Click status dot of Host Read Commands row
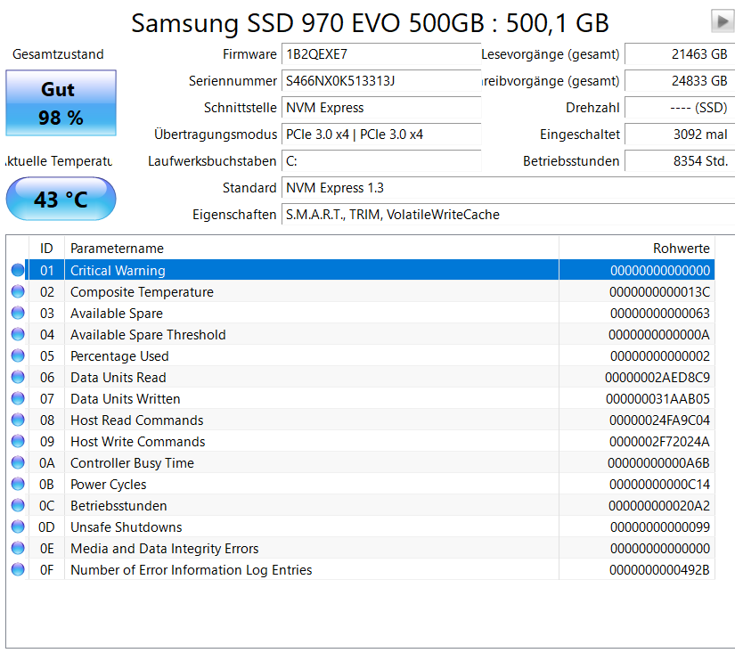 [x=18, y=420]
